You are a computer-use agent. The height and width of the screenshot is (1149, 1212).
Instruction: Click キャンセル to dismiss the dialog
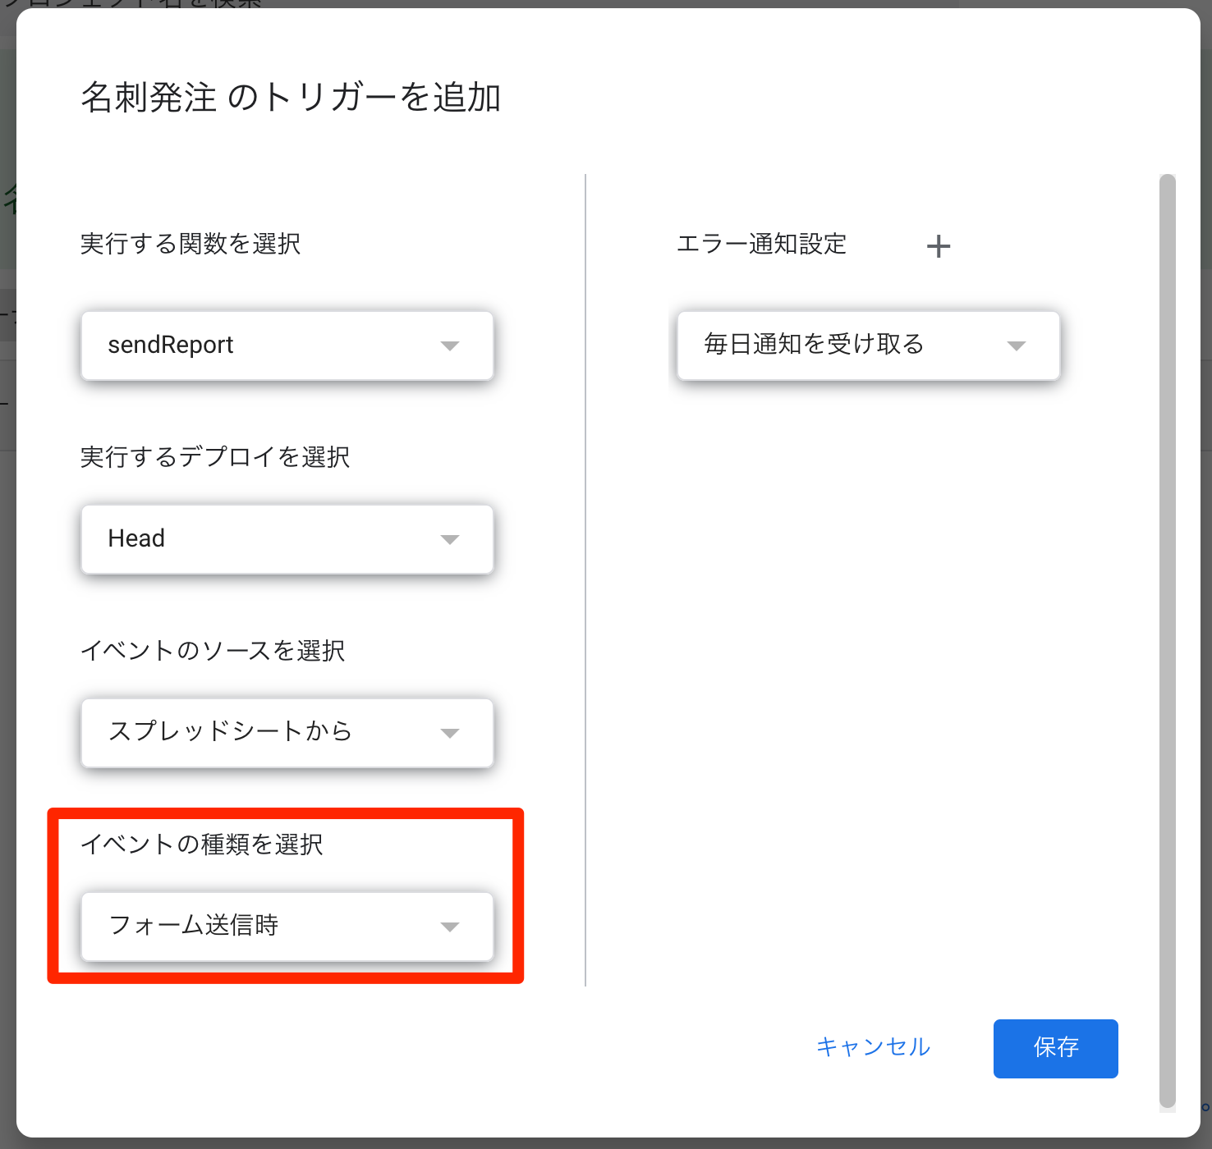[x=872, y=1048]
